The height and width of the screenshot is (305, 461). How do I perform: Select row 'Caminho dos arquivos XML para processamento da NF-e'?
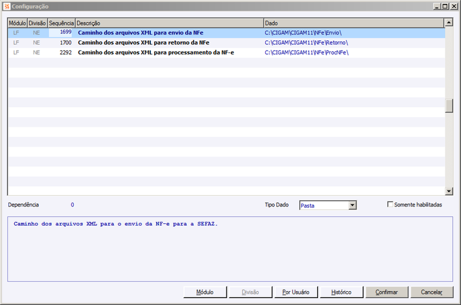click(226, 52)
